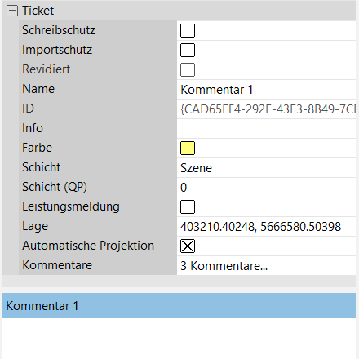Enable the Importschutz checkbox
This screenshot has height=359, width=359.
[x=188, y=50]
